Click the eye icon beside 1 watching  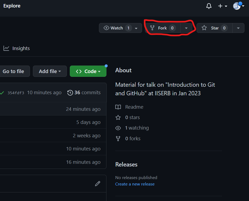click(x=118, y=128)
